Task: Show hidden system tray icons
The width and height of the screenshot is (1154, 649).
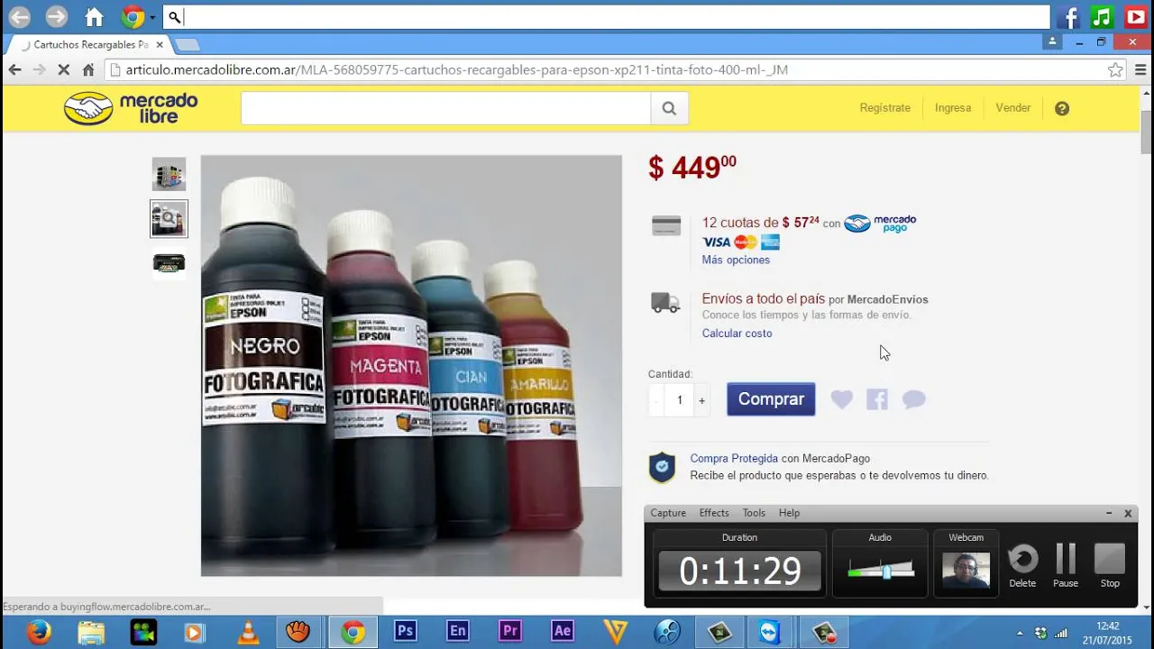Action: click(1020, 633)
